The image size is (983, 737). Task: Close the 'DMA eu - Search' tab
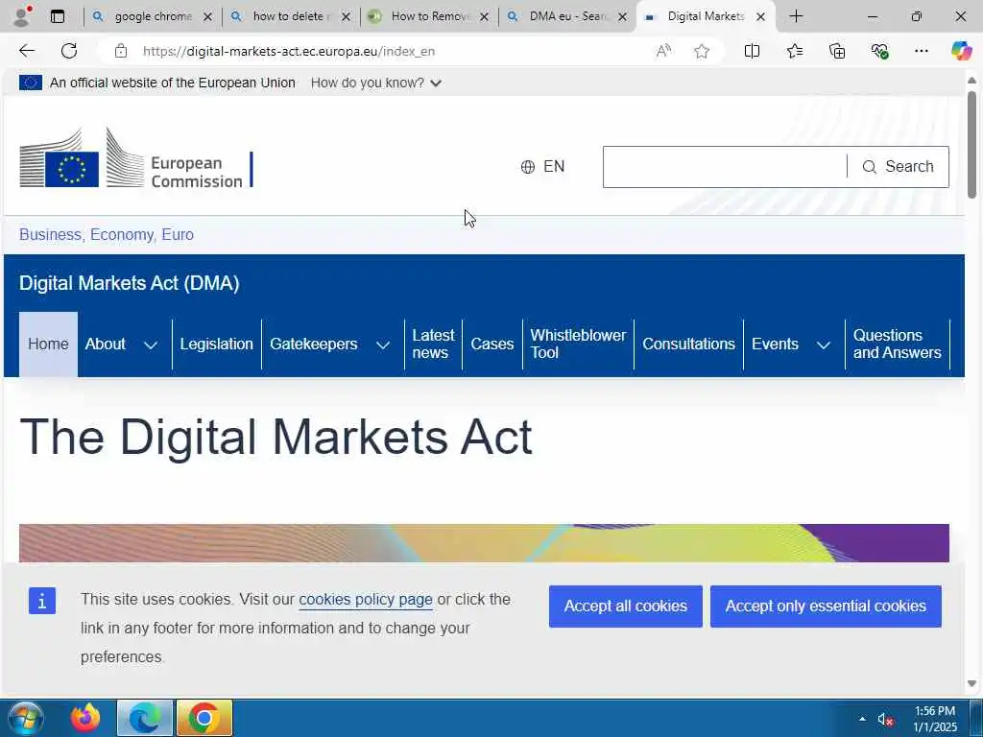tap(622, 17)
